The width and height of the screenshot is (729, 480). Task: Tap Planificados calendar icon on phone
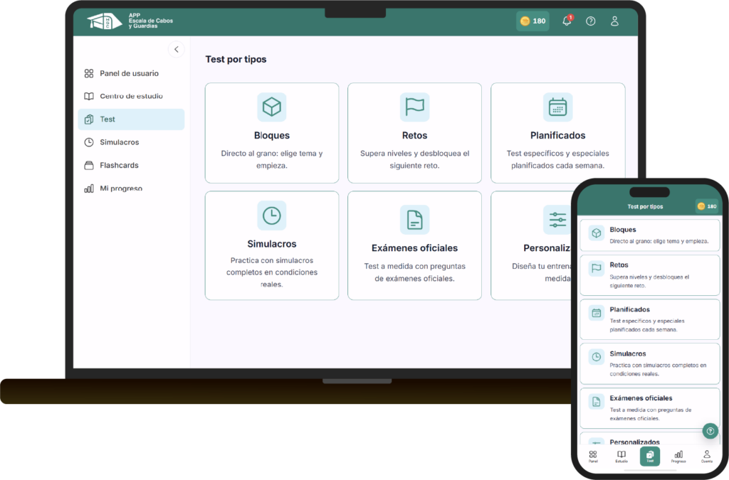pyautogui.click(x=596, y=313)
